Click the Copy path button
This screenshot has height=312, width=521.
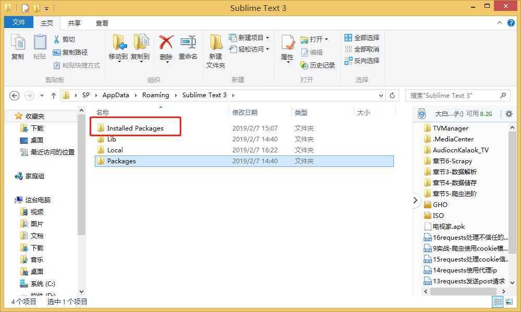pyautogui.click(x=70, y=53)
